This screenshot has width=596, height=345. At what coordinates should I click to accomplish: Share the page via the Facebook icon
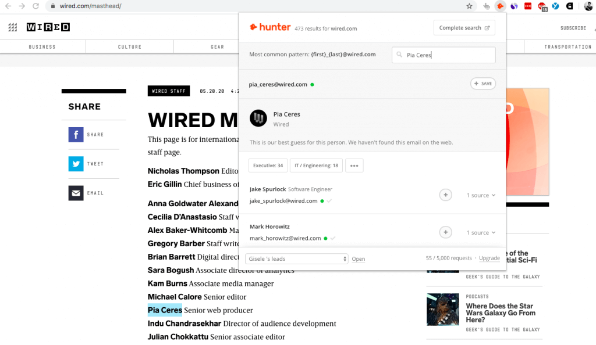(76, 135)
